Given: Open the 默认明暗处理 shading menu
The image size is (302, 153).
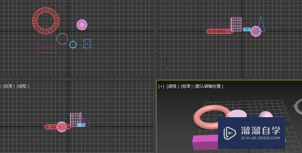Looking at the screenshot, I should point(209,87).
